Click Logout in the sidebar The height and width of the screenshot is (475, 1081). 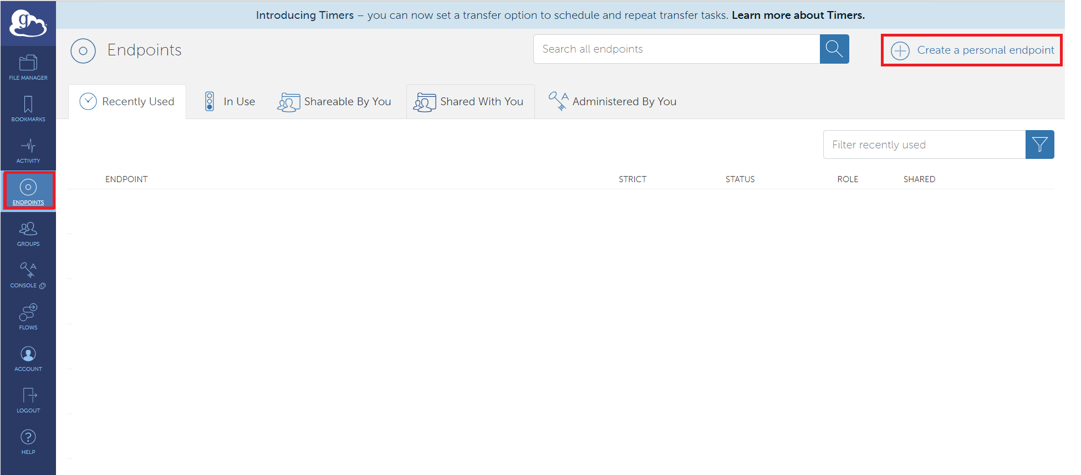[x=28, y=400]
